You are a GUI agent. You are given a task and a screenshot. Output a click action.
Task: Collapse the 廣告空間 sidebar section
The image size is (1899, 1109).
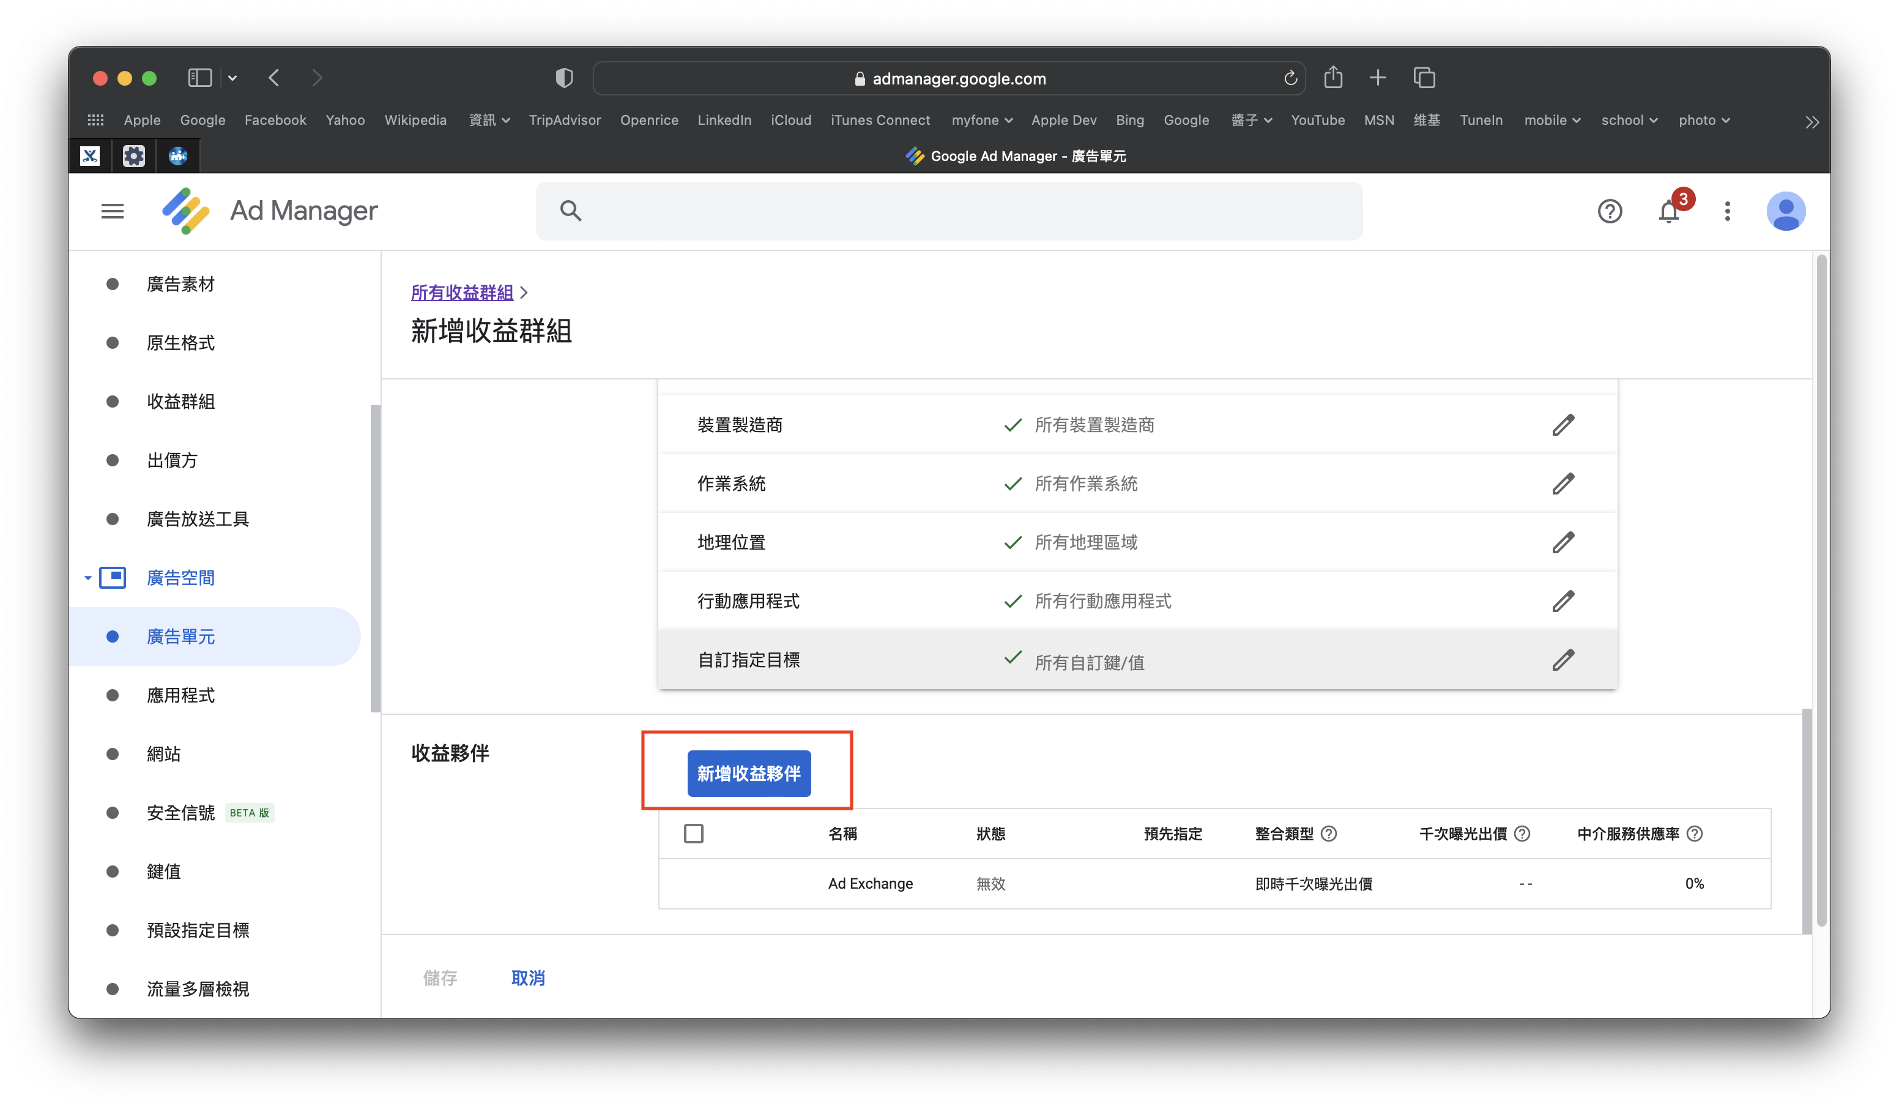(87, 578)
